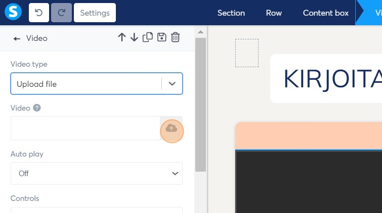The height and width of the screenshot is (213, 382).
Task: Go back from Video panel
Action: [17, 38]
